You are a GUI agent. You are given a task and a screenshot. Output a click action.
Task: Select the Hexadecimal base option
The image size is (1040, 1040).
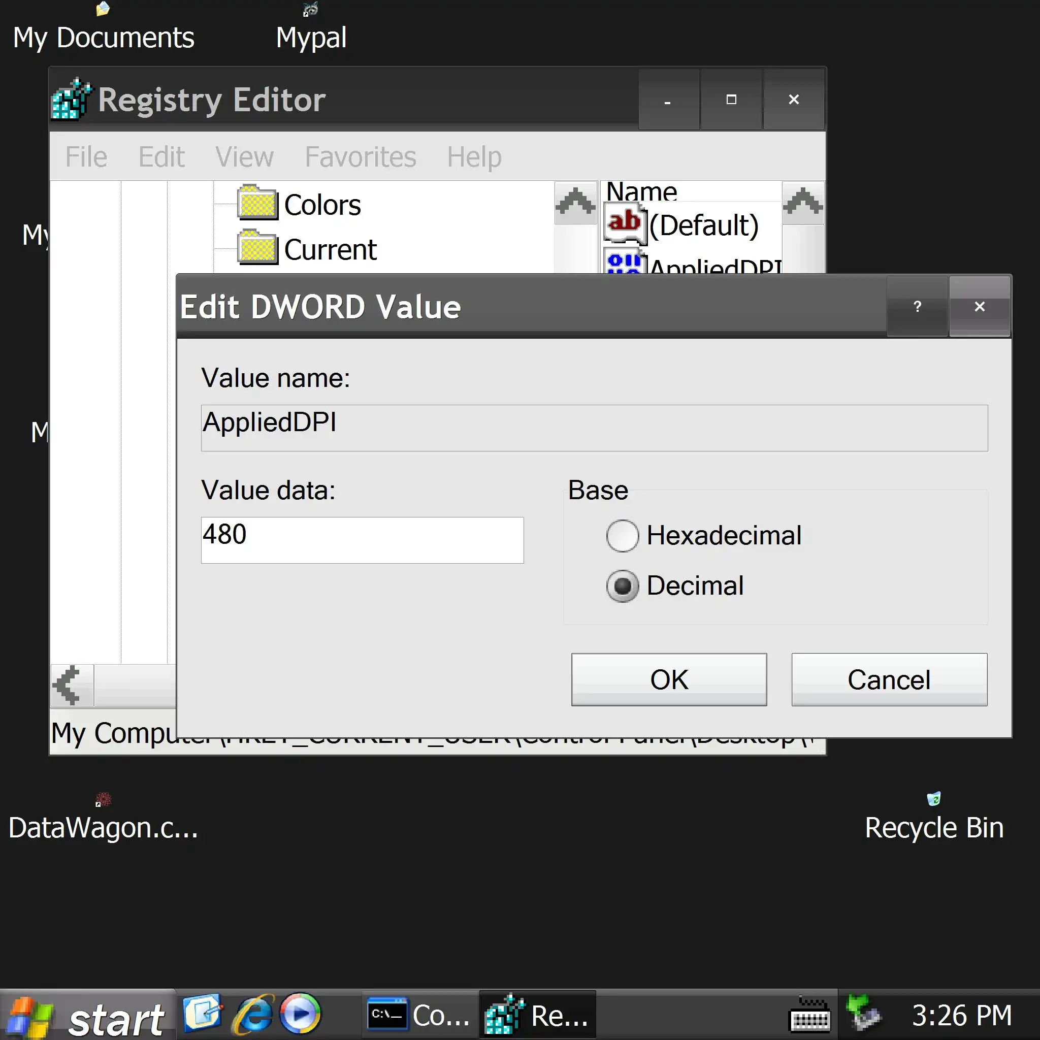622,536
